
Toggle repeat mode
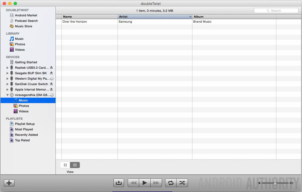[x=171, y=183]
